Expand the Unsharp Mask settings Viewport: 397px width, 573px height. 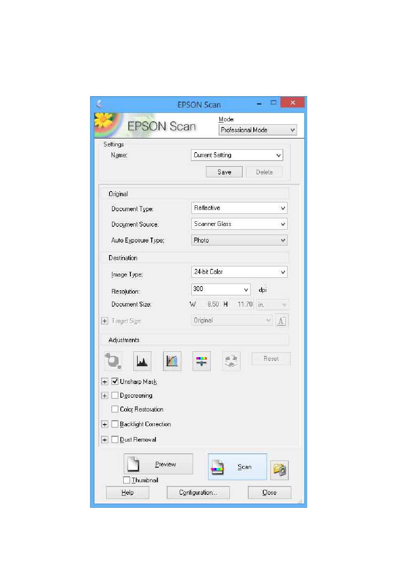(x=105, y=382)
